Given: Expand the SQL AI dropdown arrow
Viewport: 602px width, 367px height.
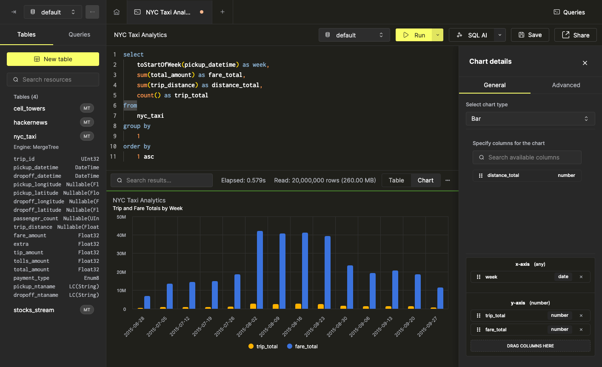Looking at the screenshot, I should click(x=499, y=35).
